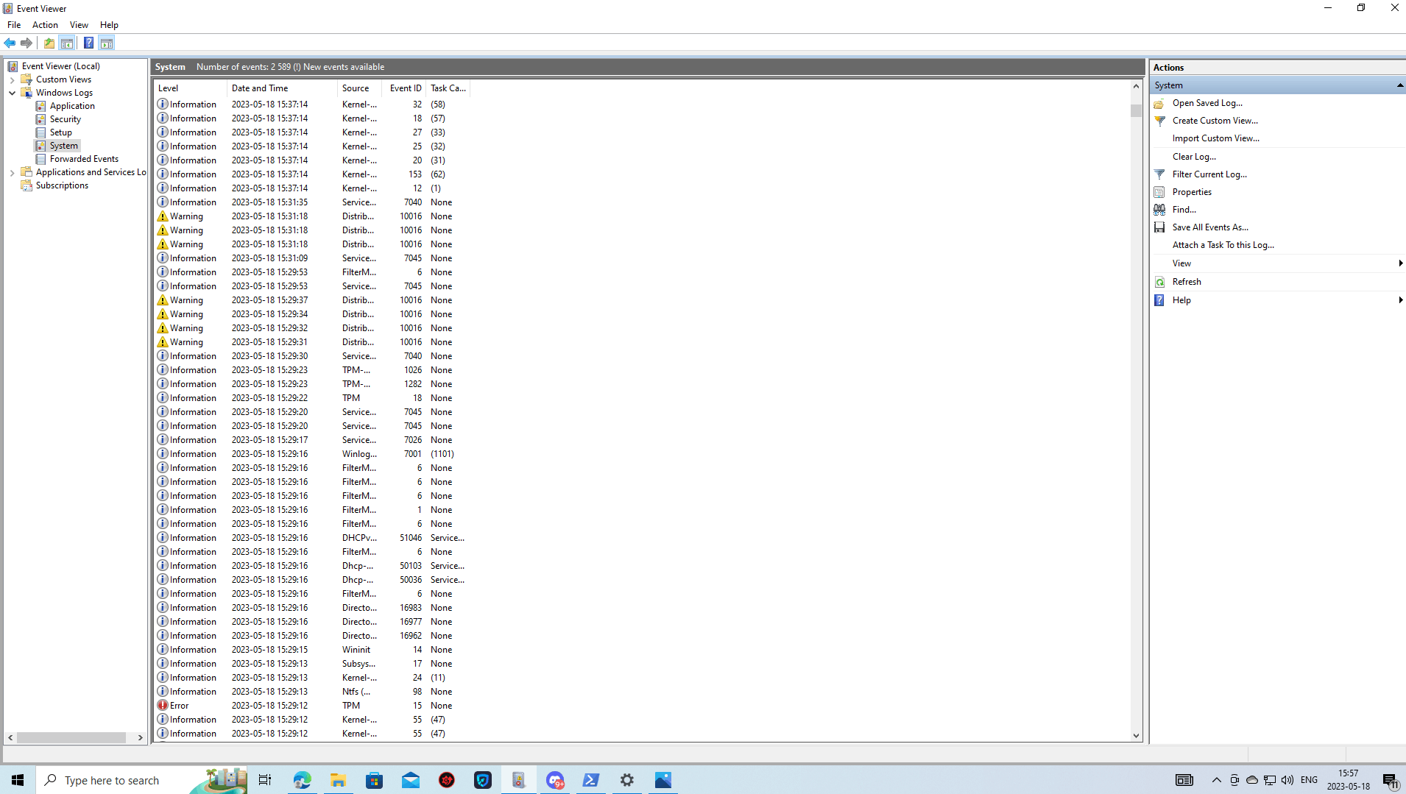Expand the View submenu arrow

click(1400, 263)
